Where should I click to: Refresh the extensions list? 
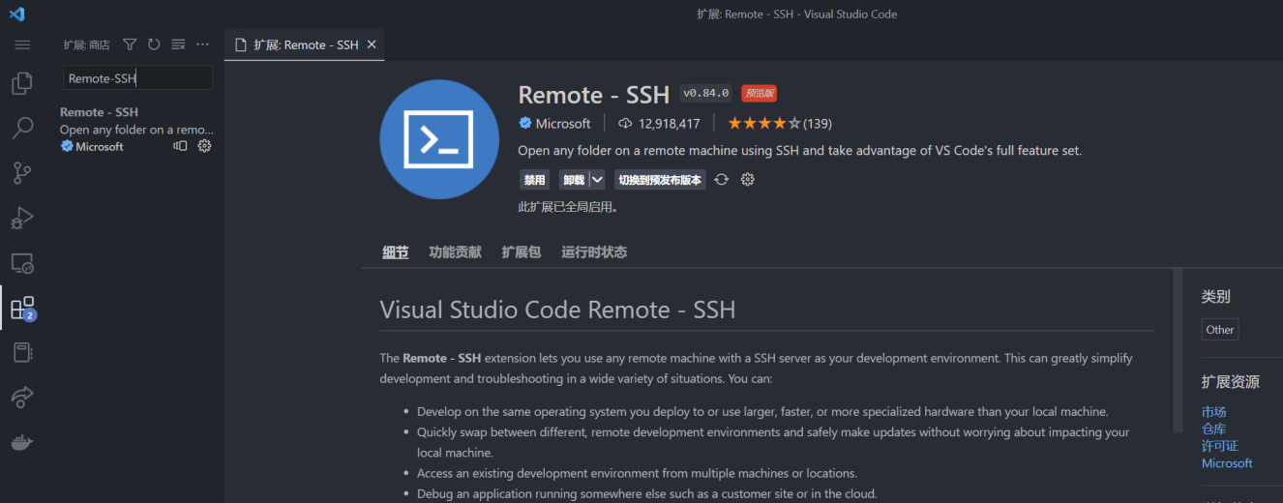pyautogui.click(x=154, y=44)
